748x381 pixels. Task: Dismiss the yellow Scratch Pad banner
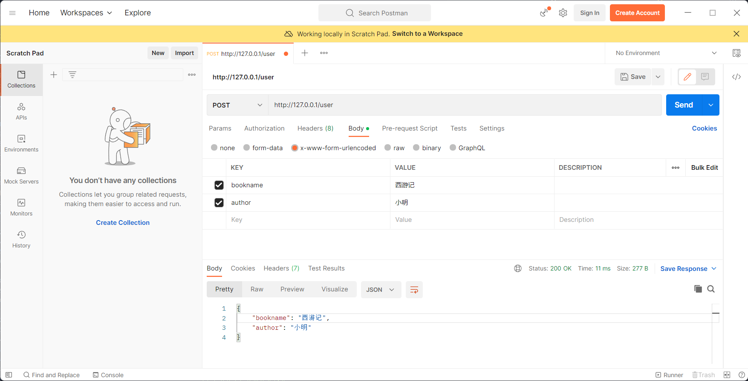pos(736,34)
